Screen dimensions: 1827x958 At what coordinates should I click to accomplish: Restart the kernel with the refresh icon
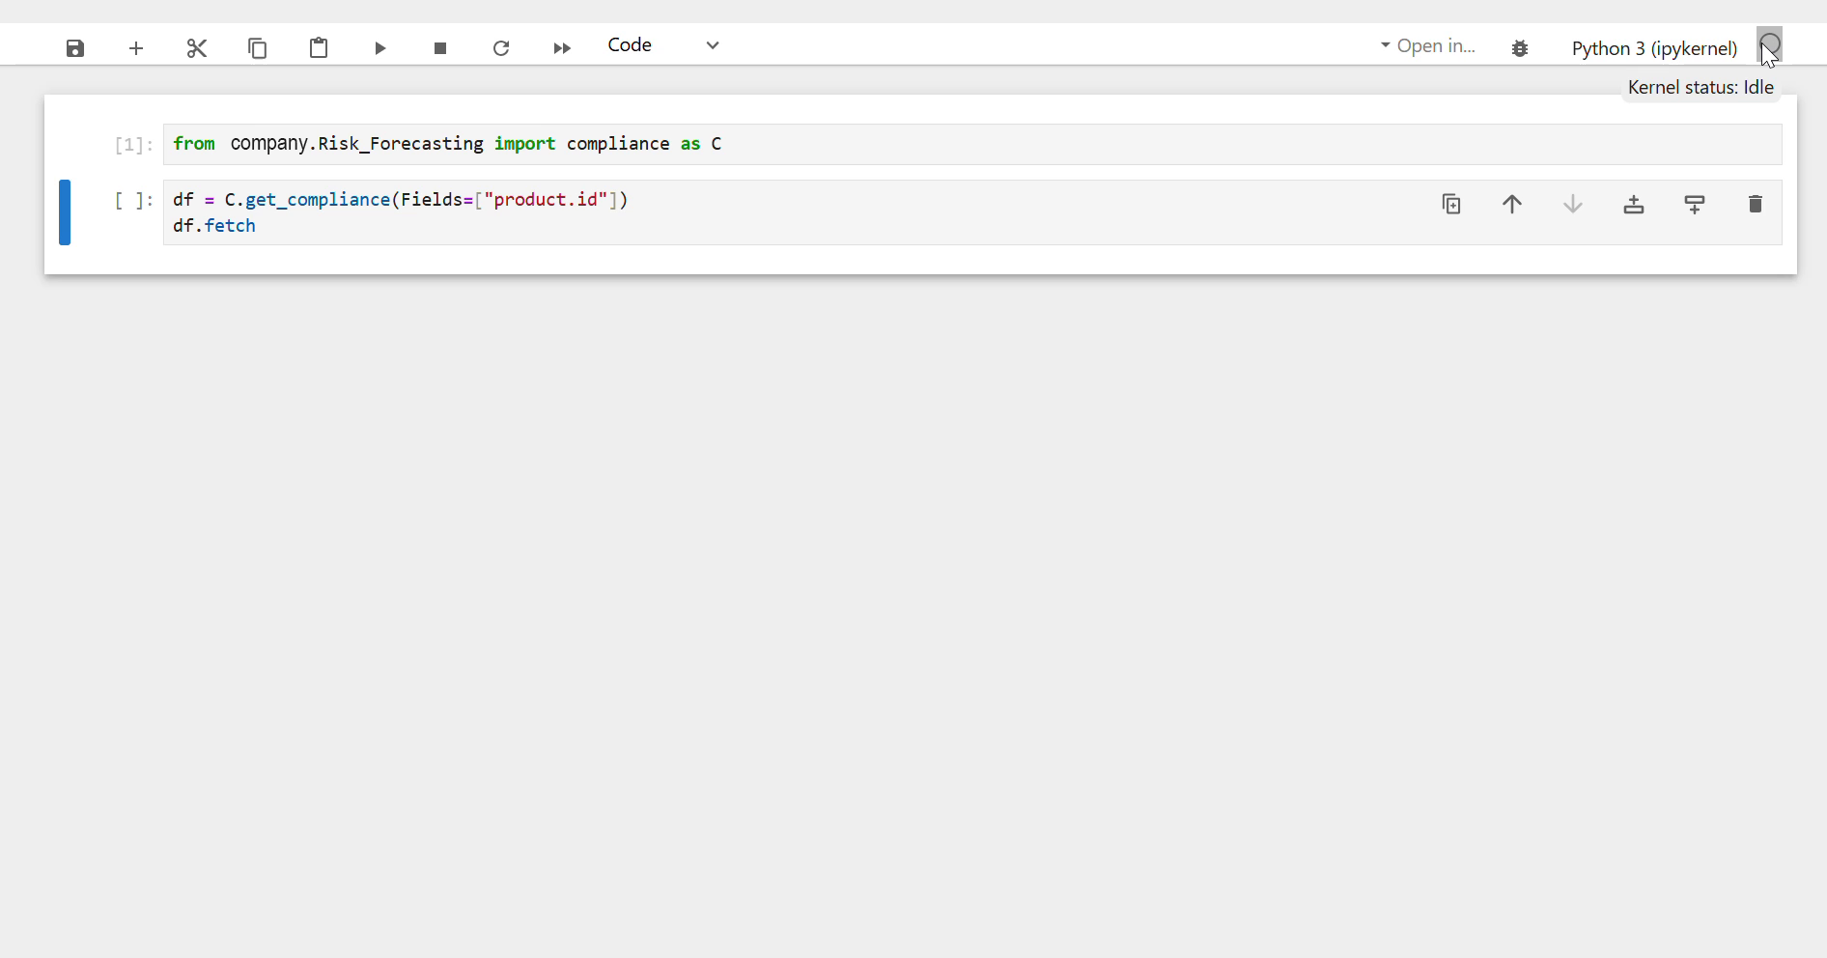tap(501, 48)
